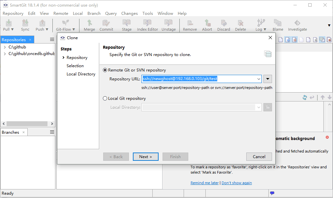Image resolution: width=333 pixels, height=198 pixels.
Task: Click into the Repository URL text field
Action: point(199,79)
